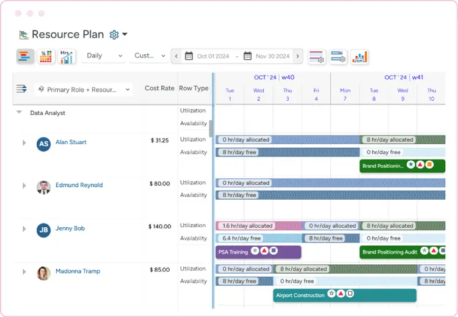Toggle the square icon on Airport Construction bar
Viewport: 458px width, 317px height.
[x=351, y=293]
